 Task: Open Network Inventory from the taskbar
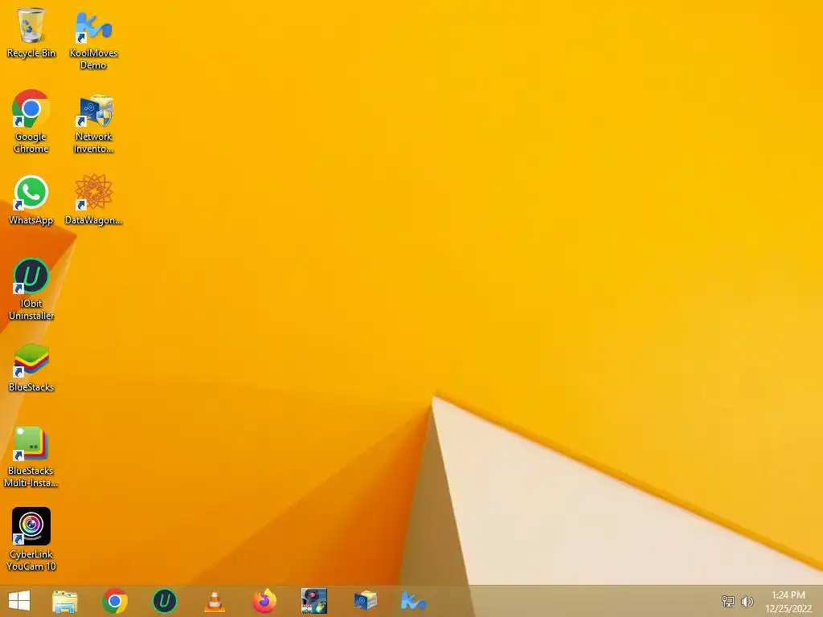(x=366, y=601)
